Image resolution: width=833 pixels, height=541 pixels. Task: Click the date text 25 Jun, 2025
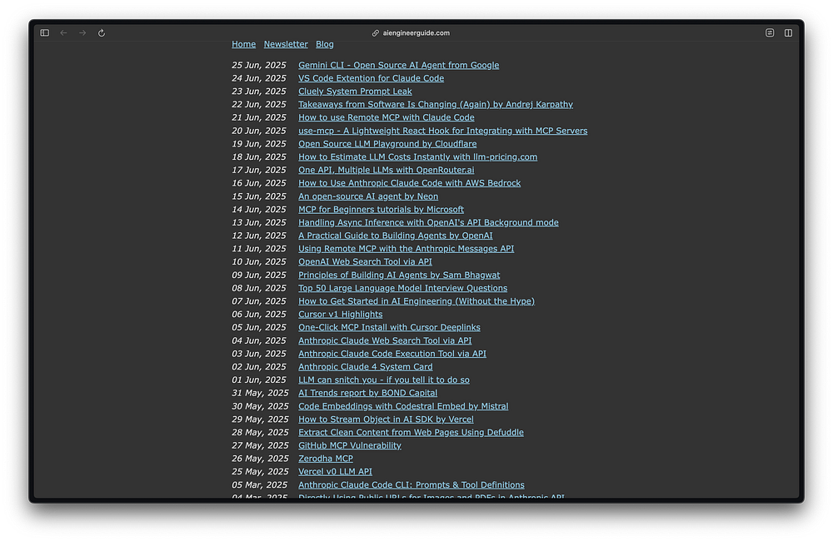(x=259, y=65)
